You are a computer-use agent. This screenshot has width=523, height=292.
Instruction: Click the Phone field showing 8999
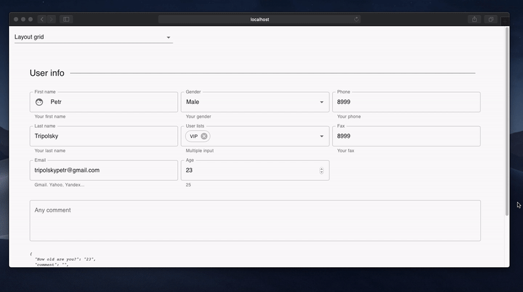406,102
